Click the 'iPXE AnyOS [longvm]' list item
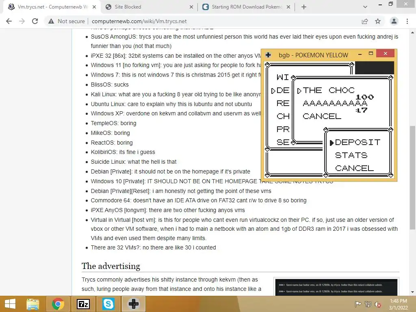The width and height of the screenshot is (416, 312). (168, 210)
